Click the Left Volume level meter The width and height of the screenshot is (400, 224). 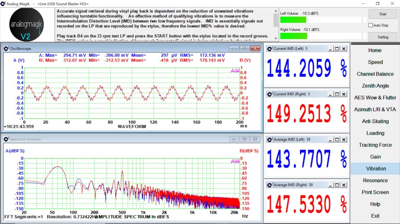[x=322, y=20]
